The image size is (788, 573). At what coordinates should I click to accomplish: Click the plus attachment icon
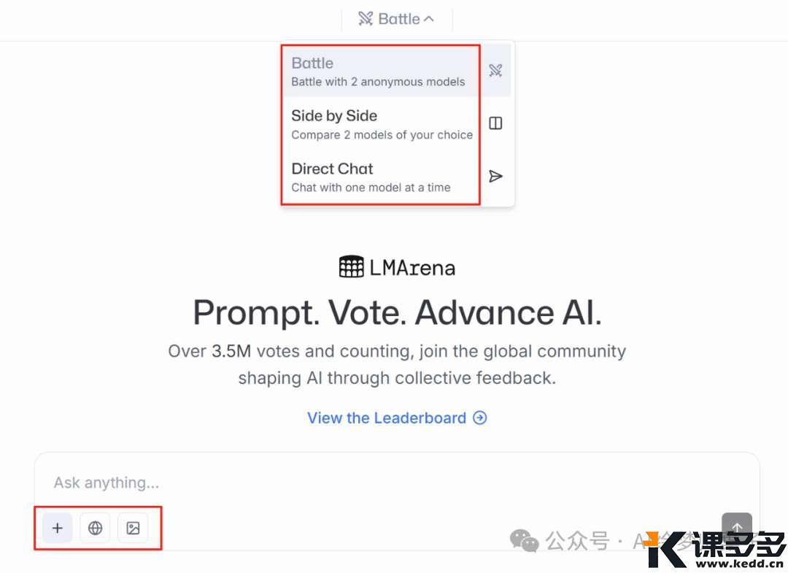(58, 528)
